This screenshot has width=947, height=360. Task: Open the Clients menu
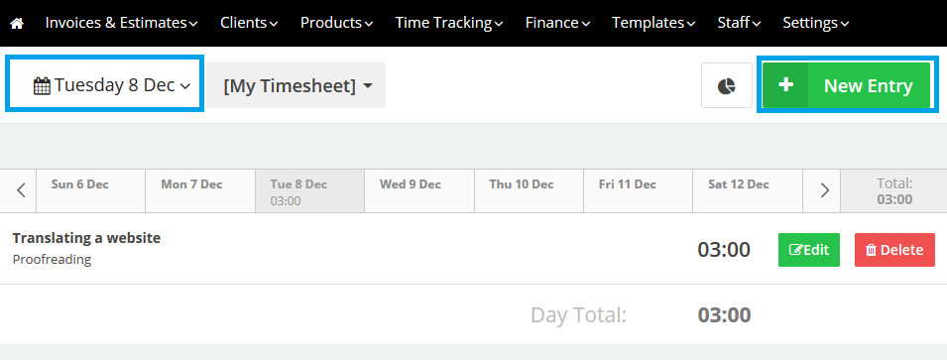point(249,23)
